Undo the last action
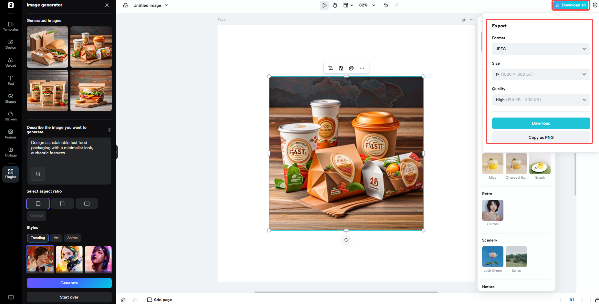This screenshot has height=304, width=599. (386, 5)
